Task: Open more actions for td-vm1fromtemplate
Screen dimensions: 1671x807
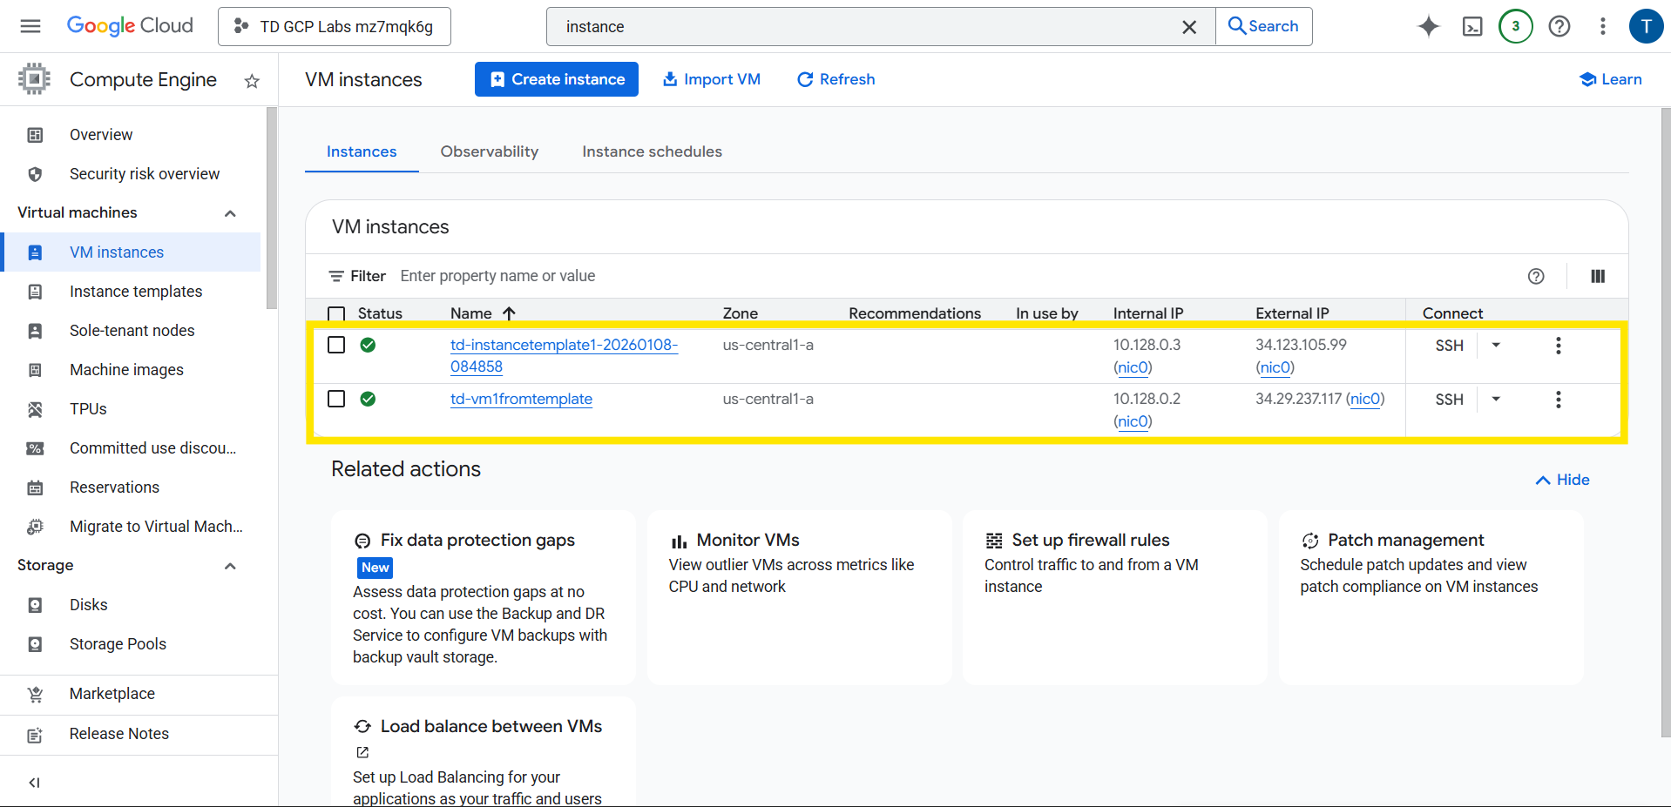Action: coord(1558,400)
